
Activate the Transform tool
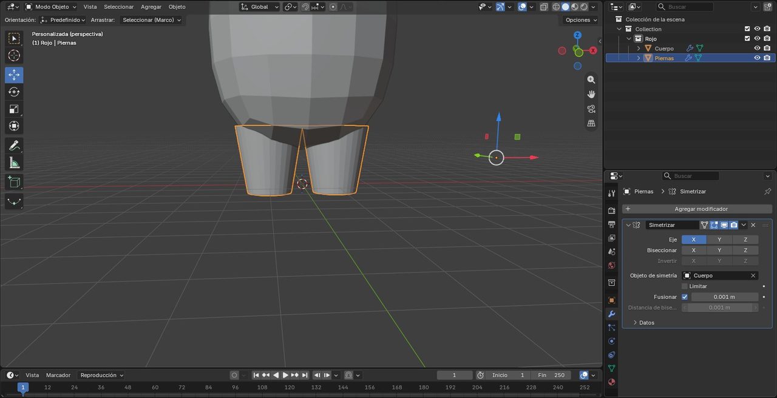tap(14, 126)
